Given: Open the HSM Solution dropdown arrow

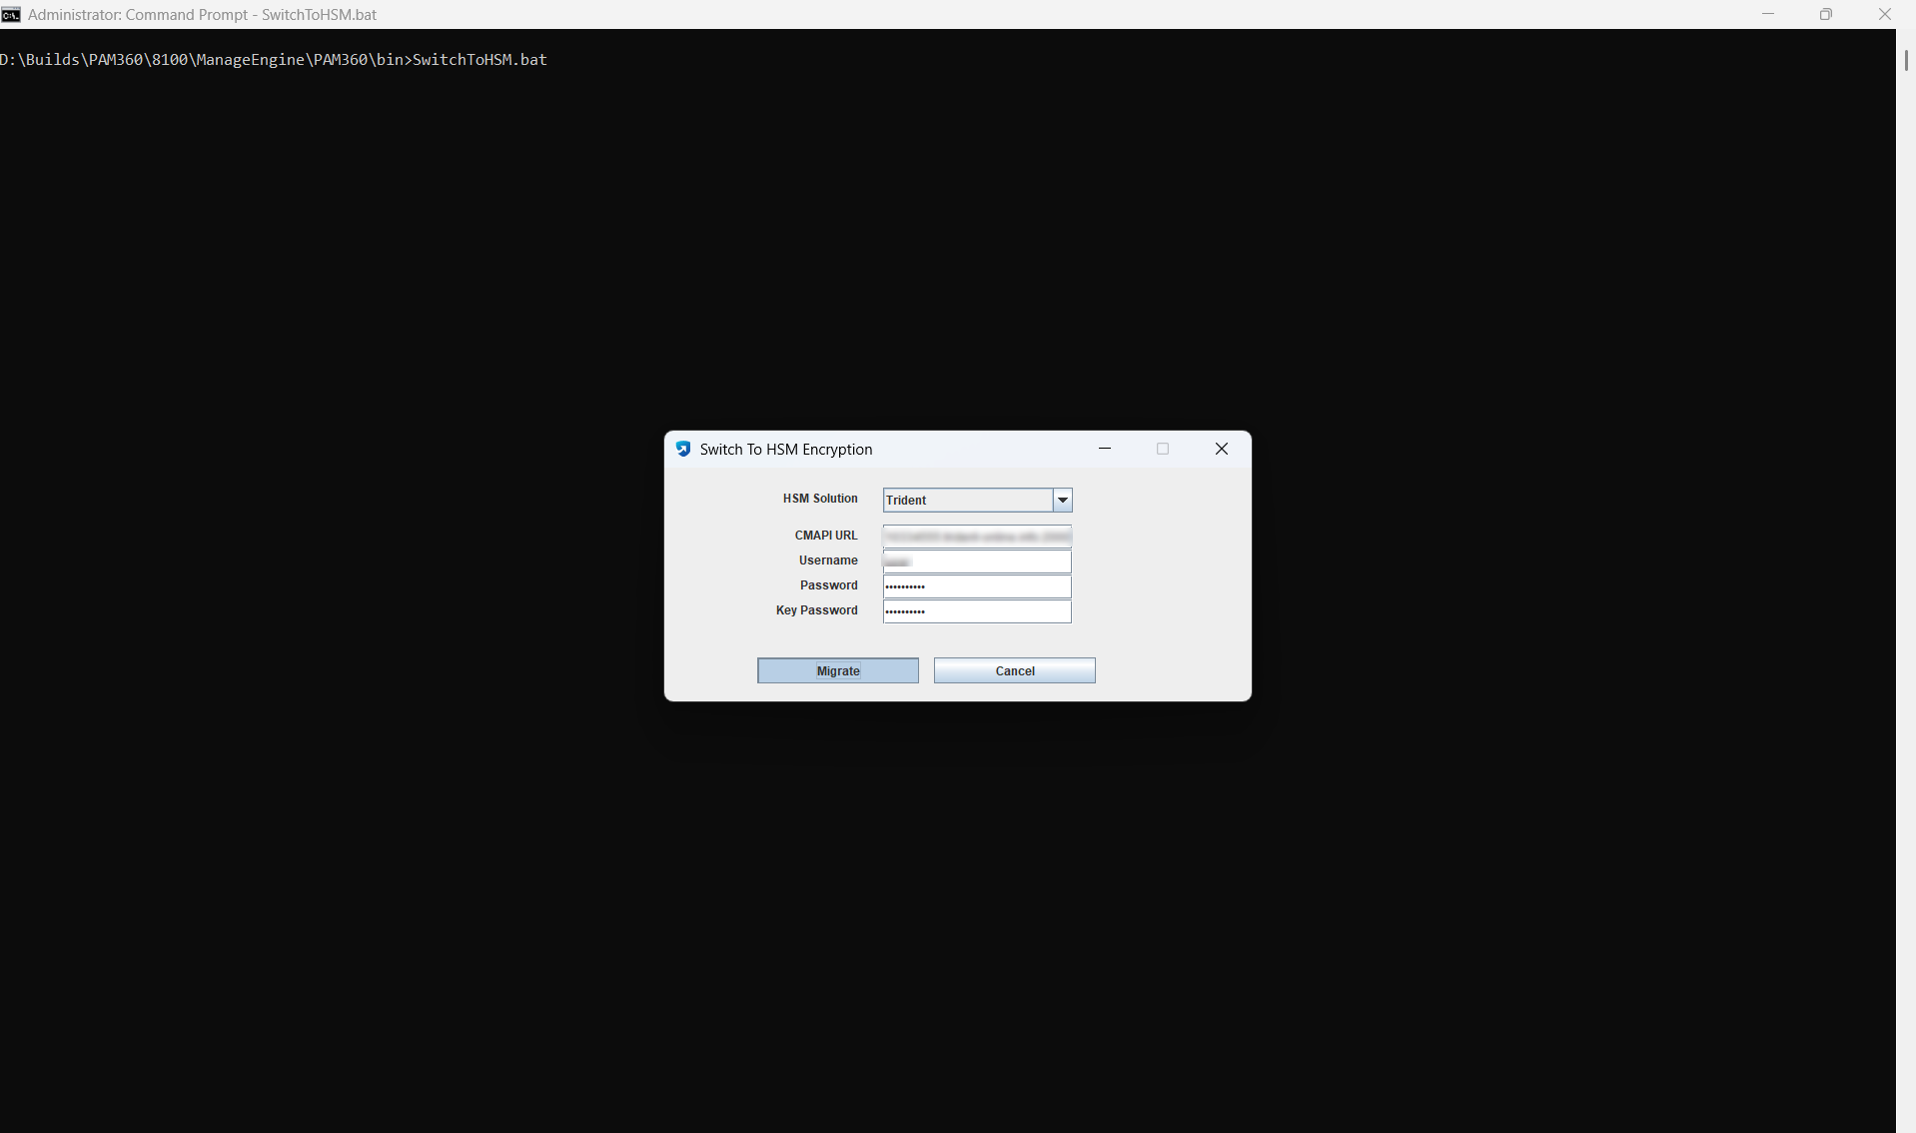Looking at the screenshot, I should [1063, 500].
